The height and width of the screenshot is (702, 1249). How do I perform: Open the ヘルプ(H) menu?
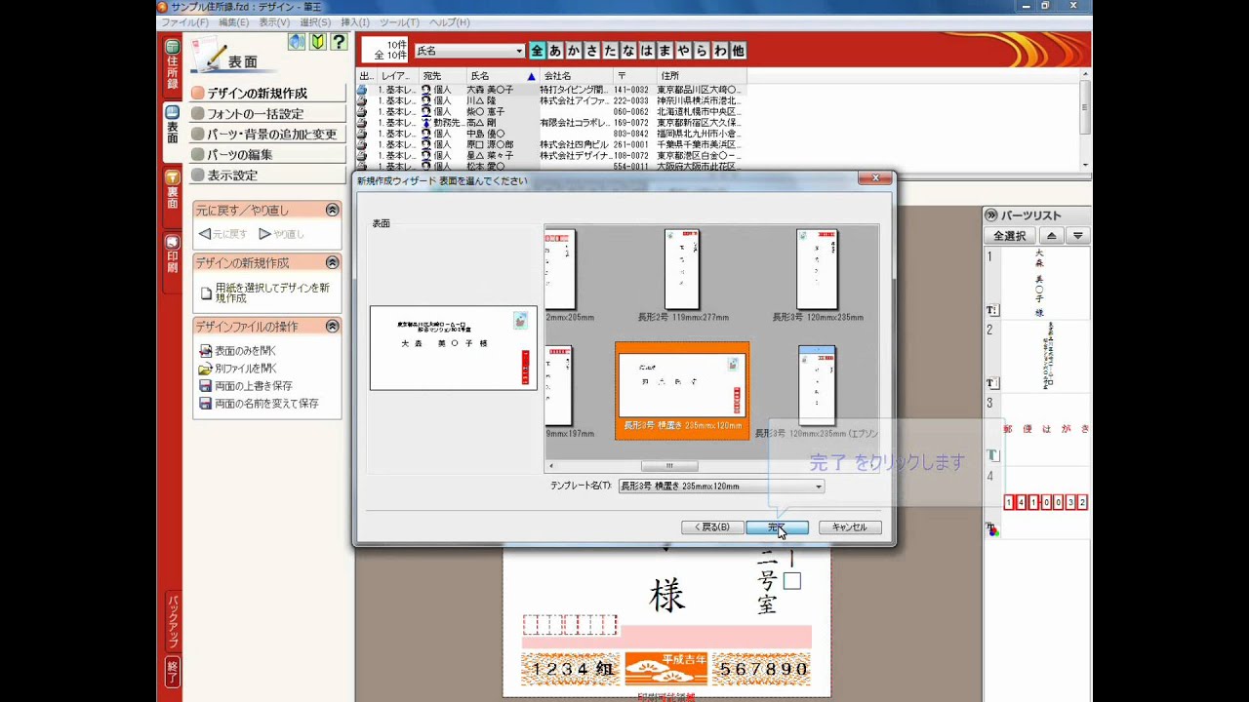pos(450,22)
